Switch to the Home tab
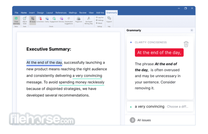The width and height of the screenshot is (208, 134). 24,13
